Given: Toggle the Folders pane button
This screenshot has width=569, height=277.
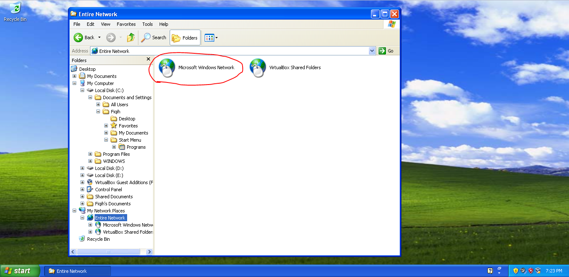Looking at the screenshot, I should coord(185,37).
